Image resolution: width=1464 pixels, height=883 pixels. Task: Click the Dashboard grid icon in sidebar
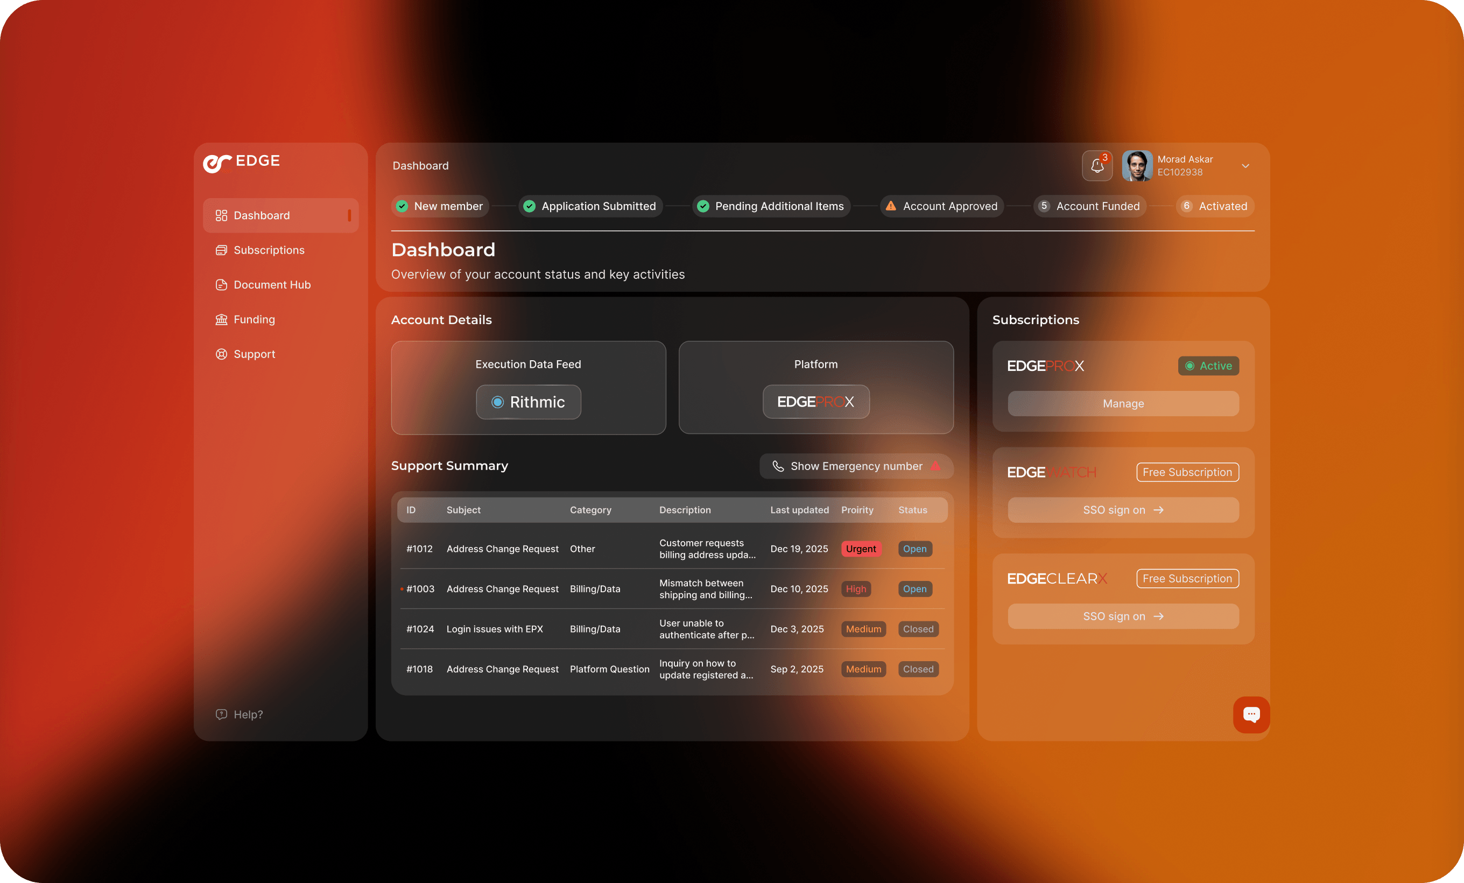pyautogui.click(x=222, y=215)
